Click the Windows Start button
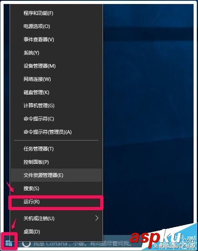 (x=9, y=243)
